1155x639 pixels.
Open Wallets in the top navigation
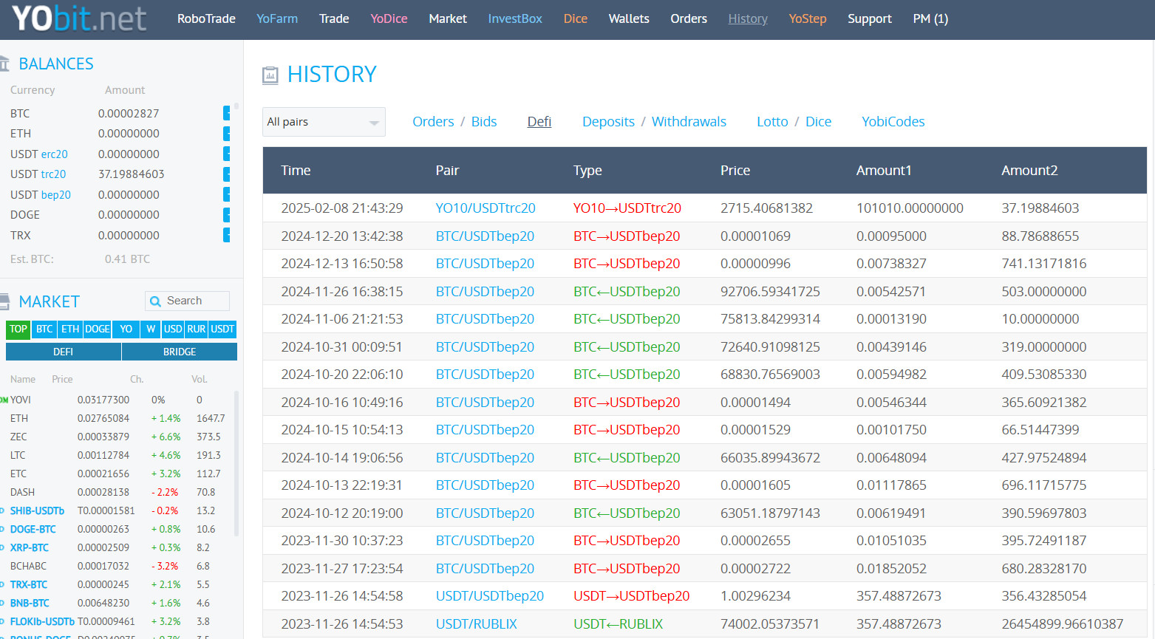click(x=629, y=18)
